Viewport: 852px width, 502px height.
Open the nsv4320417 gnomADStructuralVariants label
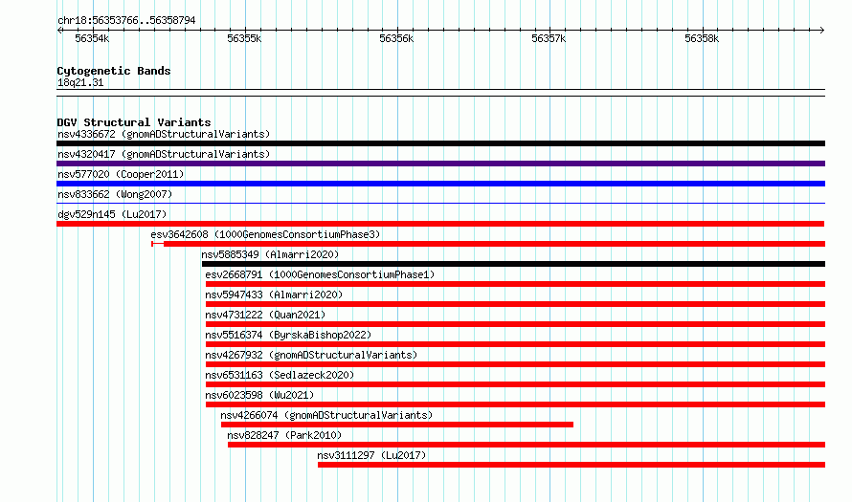tap(164, 154)
